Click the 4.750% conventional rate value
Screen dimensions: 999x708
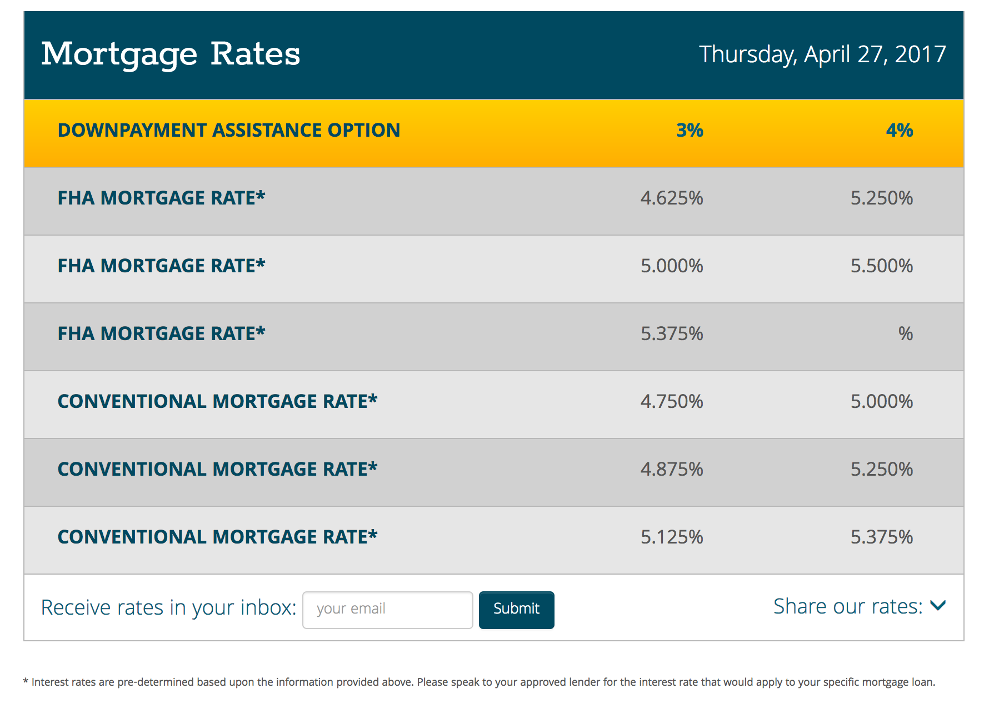click(672, 401)
